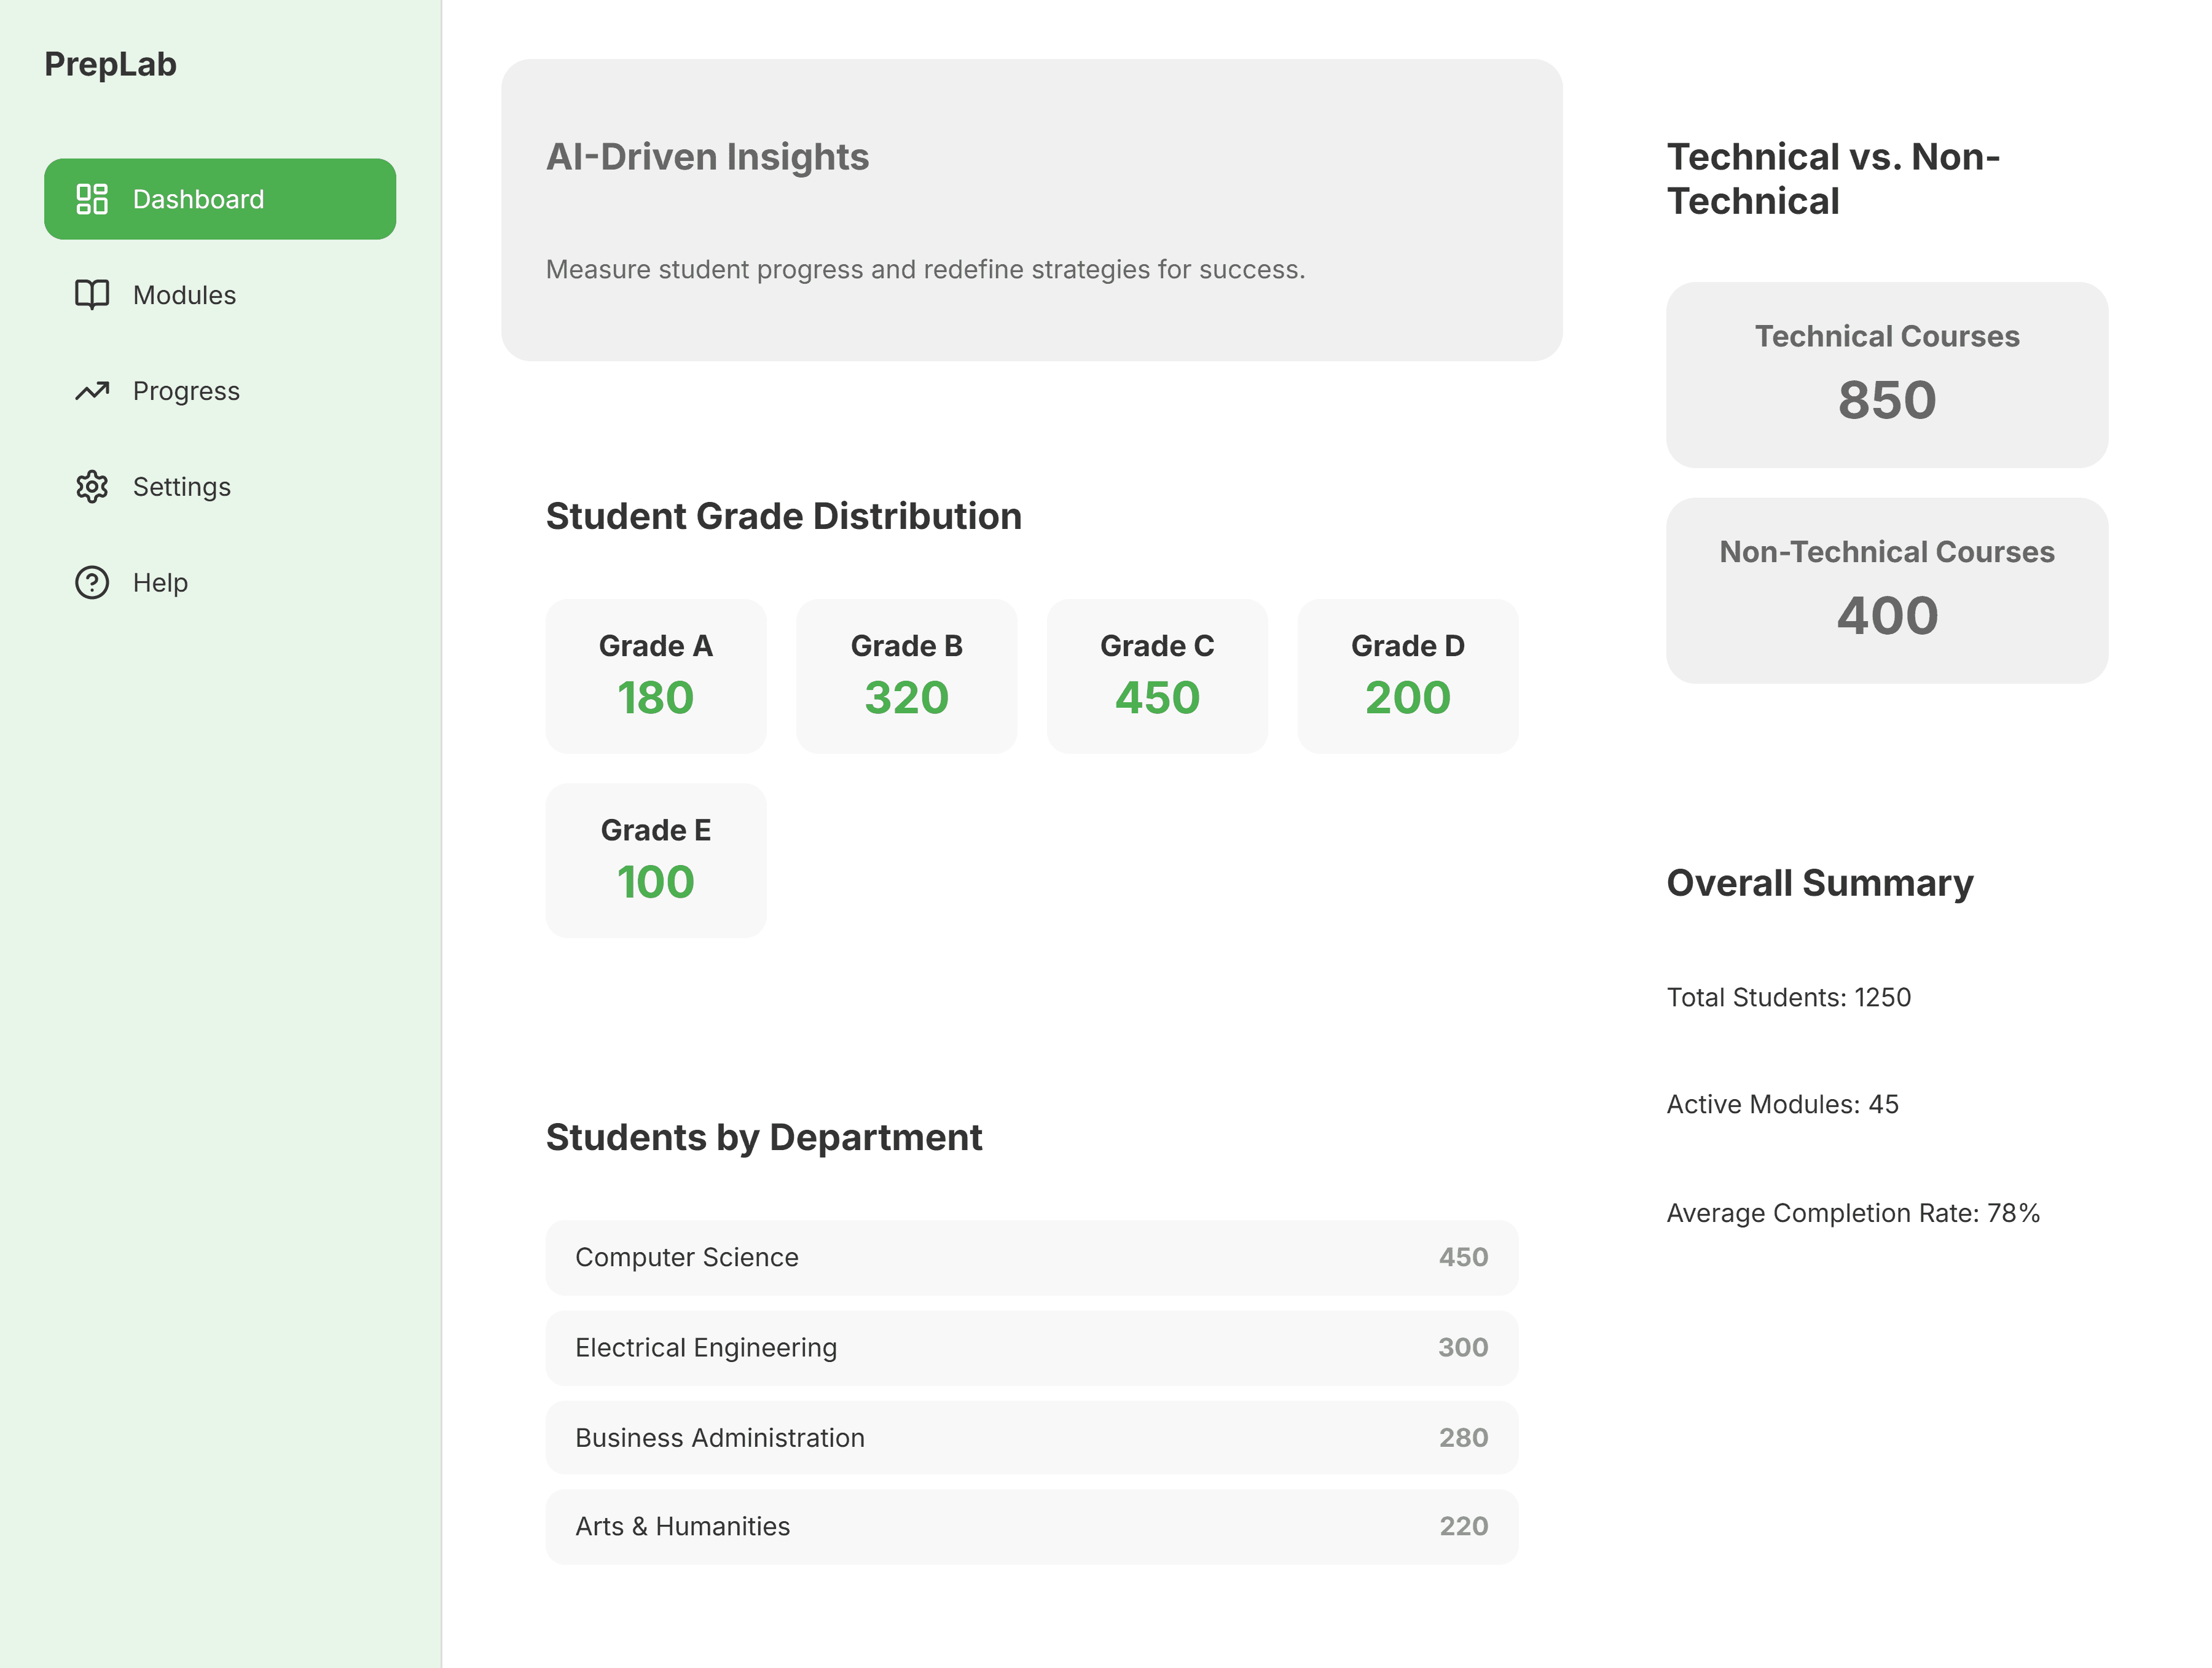The image size is (2212, 1668).
Task: Open the Business Administration row
Action: click(1031, 1437)
